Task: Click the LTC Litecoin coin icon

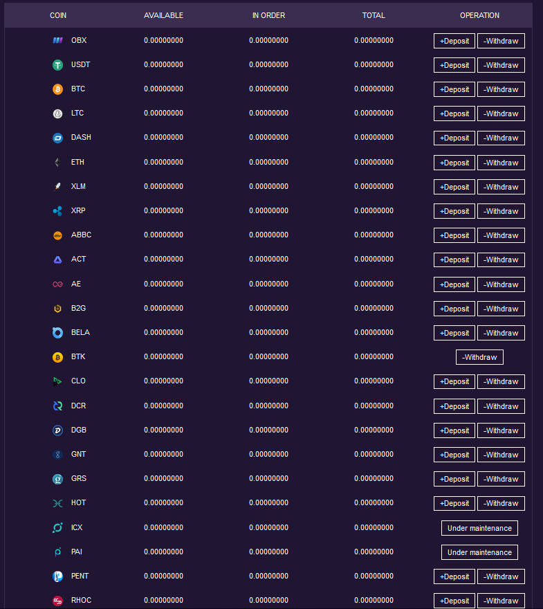Action: coord(58,113)
